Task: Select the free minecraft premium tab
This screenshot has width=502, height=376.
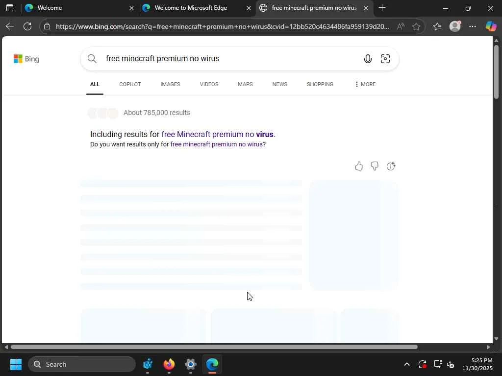Action: tap(314, 8)
